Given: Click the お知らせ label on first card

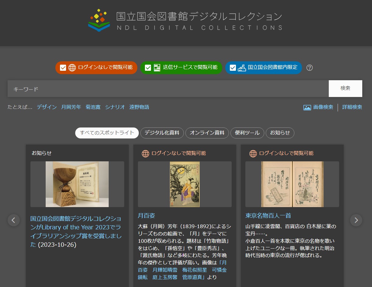Looking at the screenshot, I should tap(42, 153).
